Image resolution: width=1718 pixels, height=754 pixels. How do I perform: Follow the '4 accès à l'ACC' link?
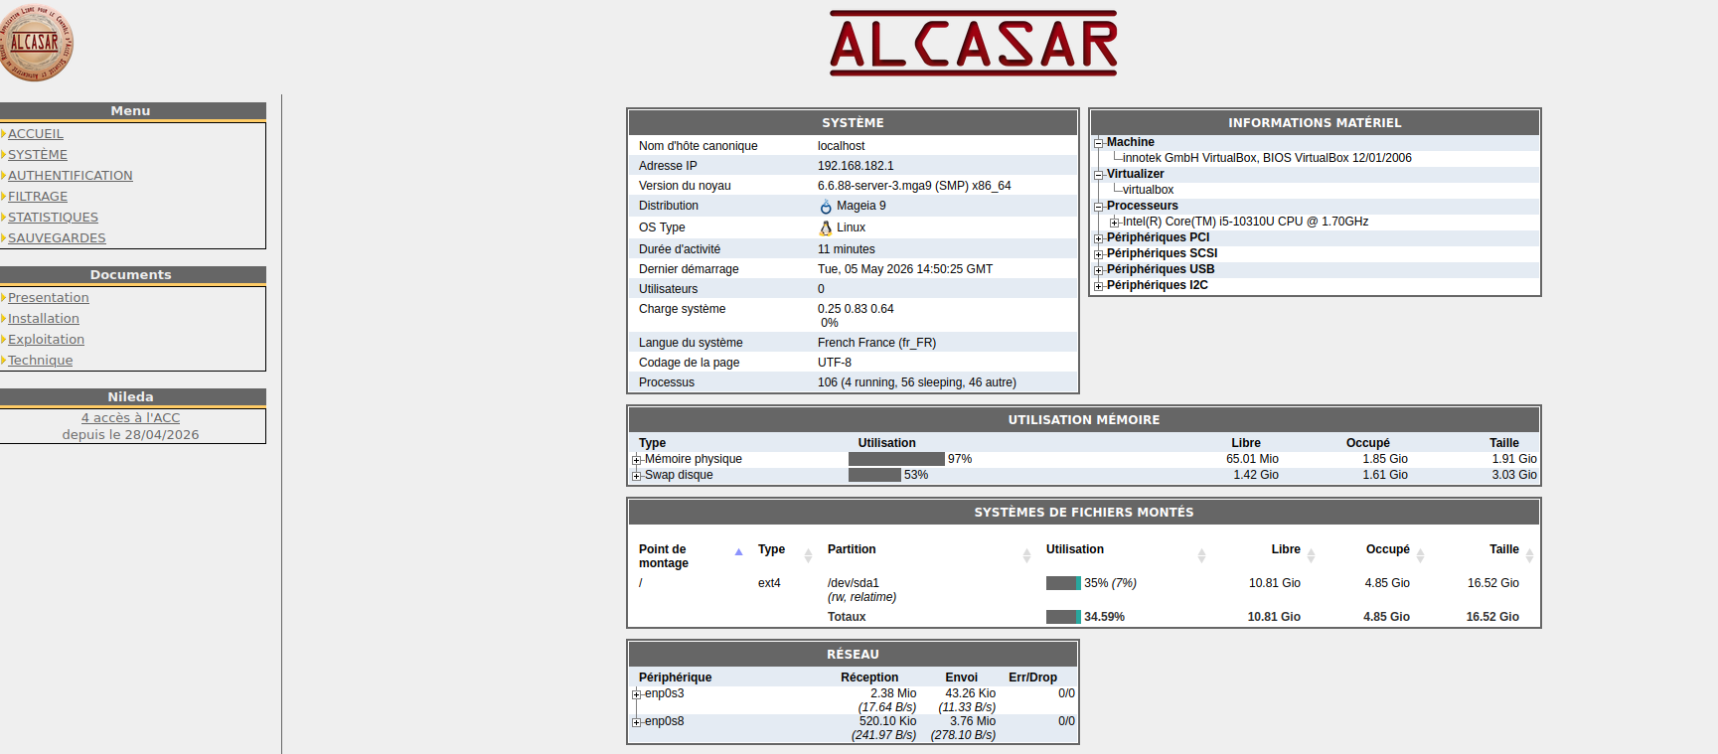130,417
